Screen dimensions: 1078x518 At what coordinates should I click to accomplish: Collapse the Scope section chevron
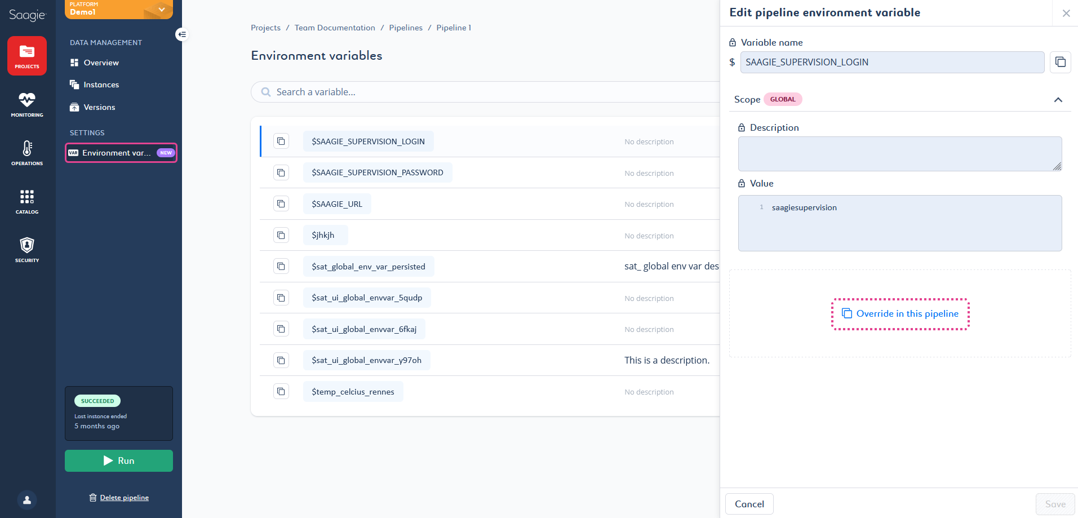pyautogui.click(x=1058, y=100)
